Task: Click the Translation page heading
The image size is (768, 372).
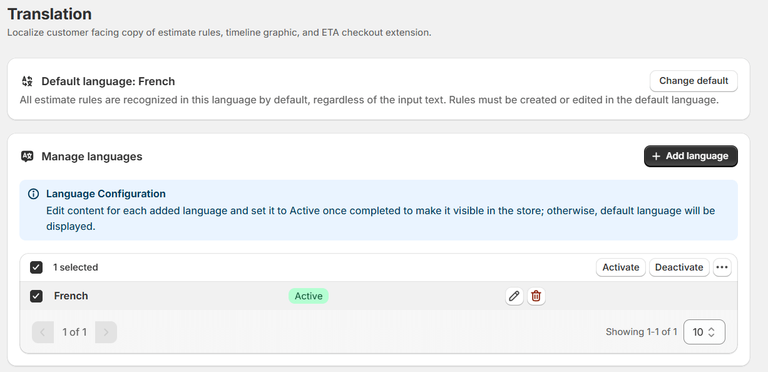Action: coord(49,14)
